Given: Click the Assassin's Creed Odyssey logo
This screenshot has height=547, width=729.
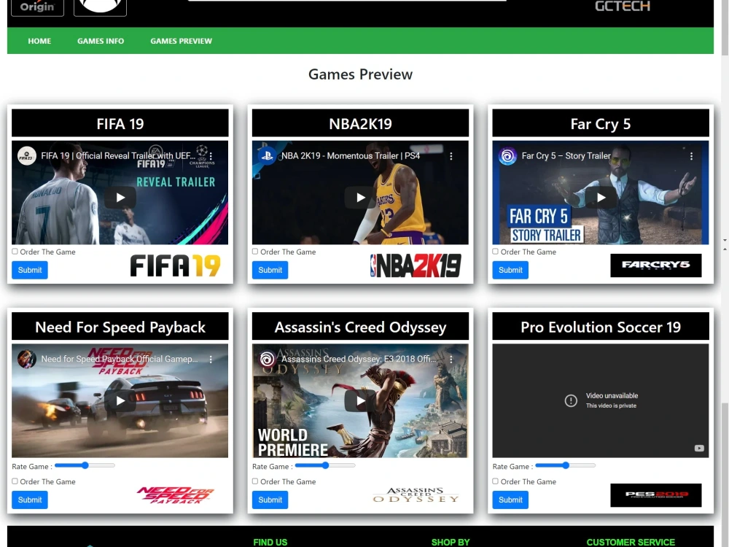Looking at the screenshot, I should (416, 495).
